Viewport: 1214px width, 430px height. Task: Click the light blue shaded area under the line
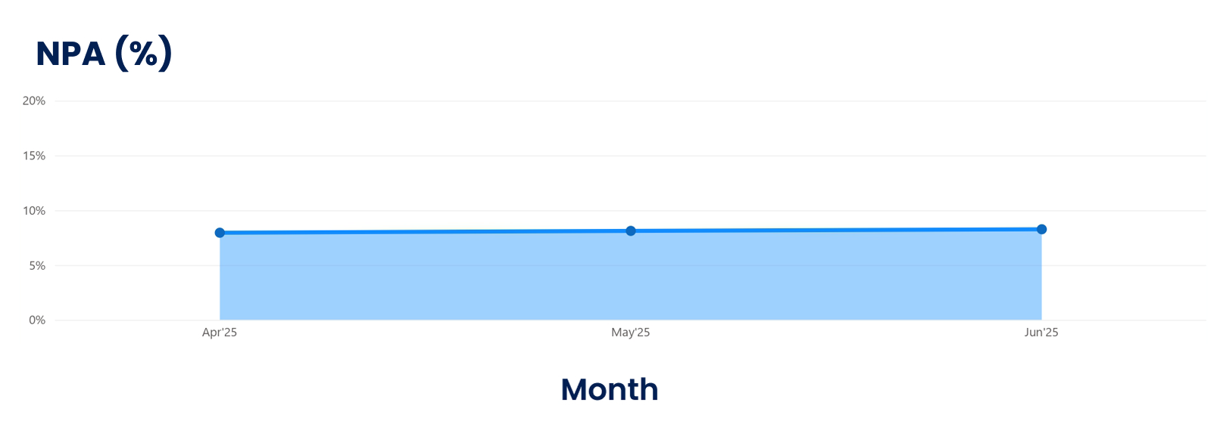[x=631, y=278]
